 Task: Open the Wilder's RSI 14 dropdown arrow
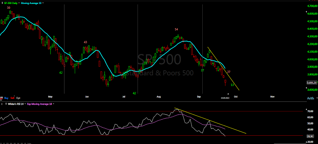[x=25, y=104]
